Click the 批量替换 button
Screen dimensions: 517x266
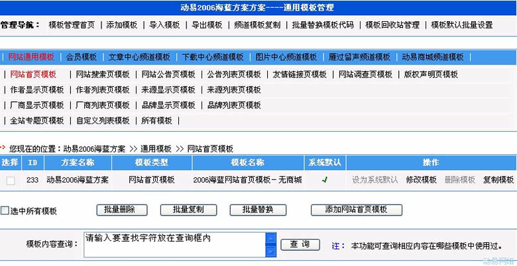pyautogui.click(x=258, y=210)
